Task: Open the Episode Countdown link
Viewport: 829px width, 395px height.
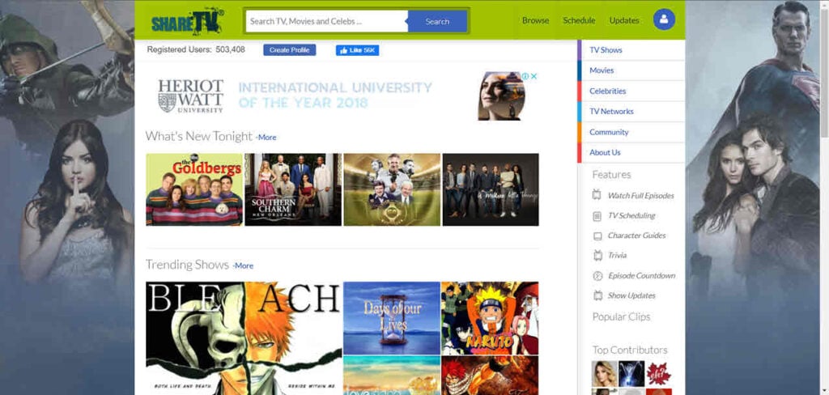Action: click(x=641, y=275)
